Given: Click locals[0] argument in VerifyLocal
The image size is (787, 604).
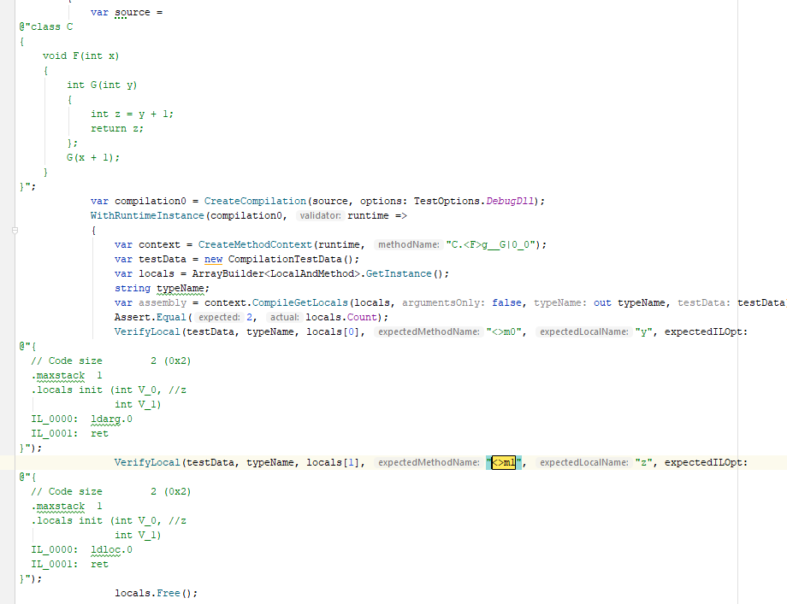Looking at the screenshot, I should (333, 331).
